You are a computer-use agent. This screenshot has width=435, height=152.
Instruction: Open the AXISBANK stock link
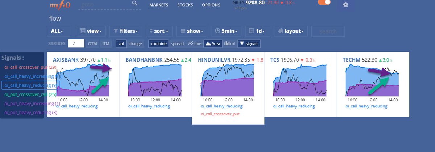click(x=66, y=59)
